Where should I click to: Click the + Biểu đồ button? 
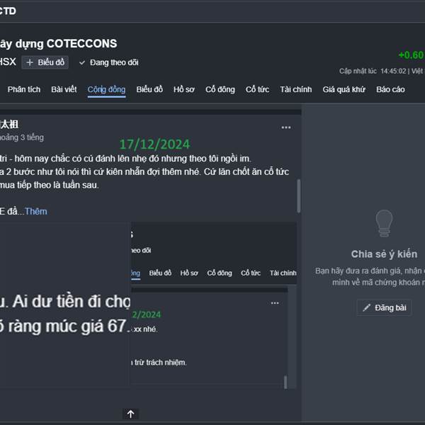pos(45,62)
